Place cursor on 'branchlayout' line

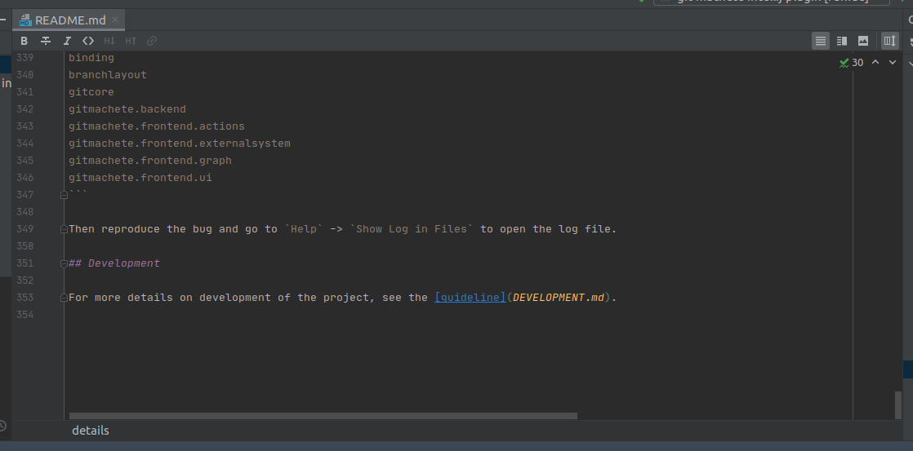coord(108,75)
